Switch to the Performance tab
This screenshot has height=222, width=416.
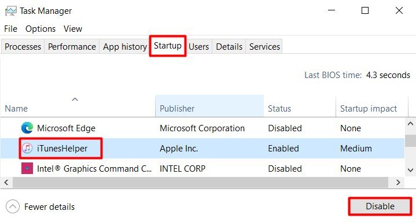point(72,47)
